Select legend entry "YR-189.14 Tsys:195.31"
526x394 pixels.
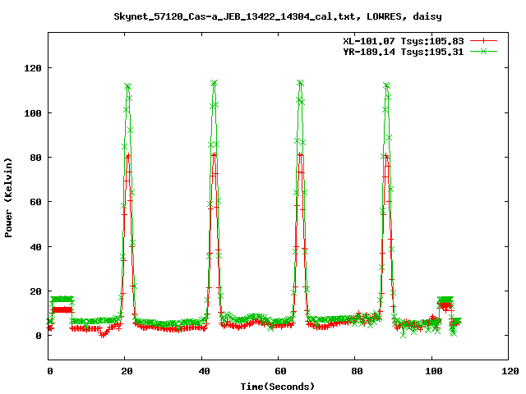[x=404, y=52]
